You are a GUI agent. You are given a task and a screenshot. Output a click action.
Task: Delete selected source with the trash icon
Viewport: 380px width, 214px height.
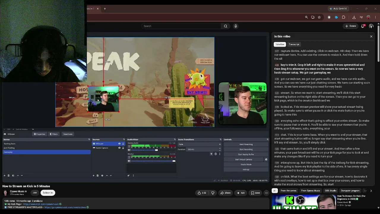point(98,176)
